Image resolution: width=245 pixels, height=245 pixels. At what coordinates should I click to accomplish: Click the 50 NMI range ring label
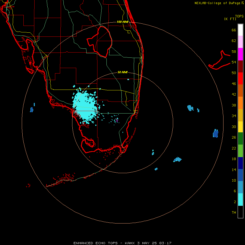pyautogui.click(x=122, y=72)
